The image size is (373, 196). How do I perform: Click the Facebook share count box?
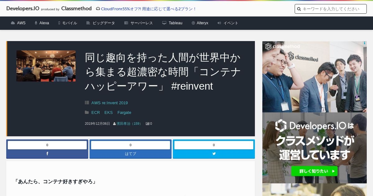47,145
